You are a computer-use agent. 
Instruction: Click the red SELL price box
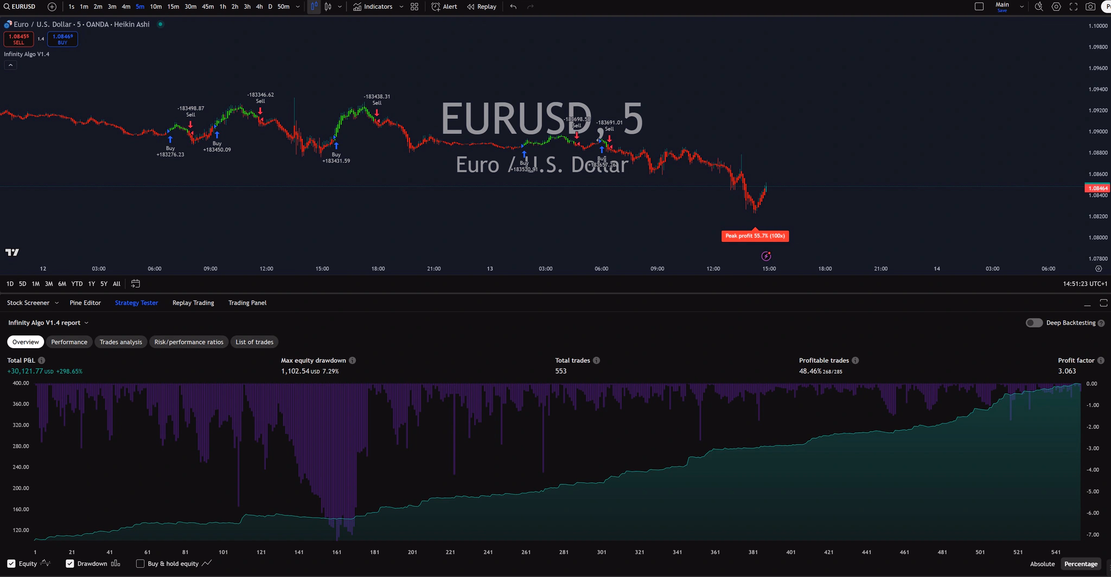[x=18, y=39]
